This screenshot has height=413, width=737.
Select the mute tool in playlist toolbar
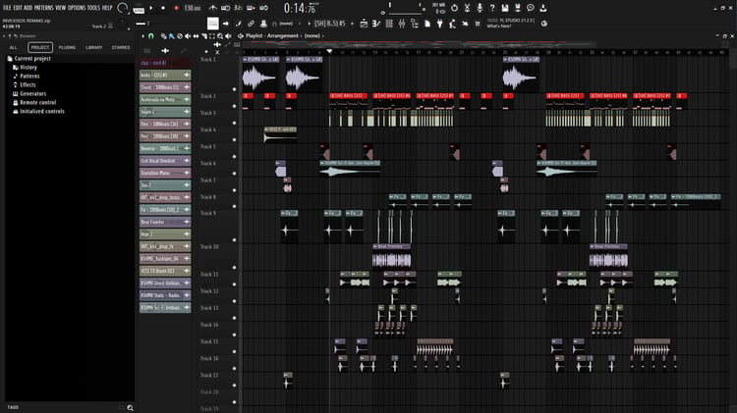click(188, 35)
